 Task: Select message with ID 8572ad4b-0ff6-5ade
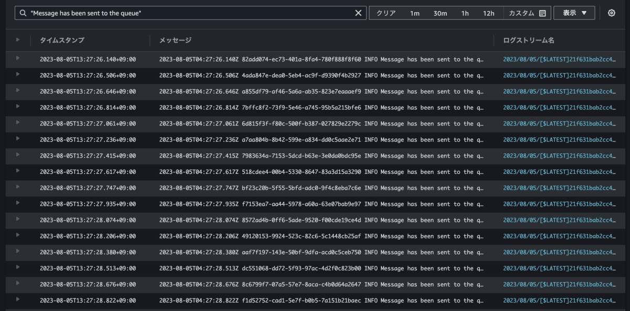[x=321, y=220]
